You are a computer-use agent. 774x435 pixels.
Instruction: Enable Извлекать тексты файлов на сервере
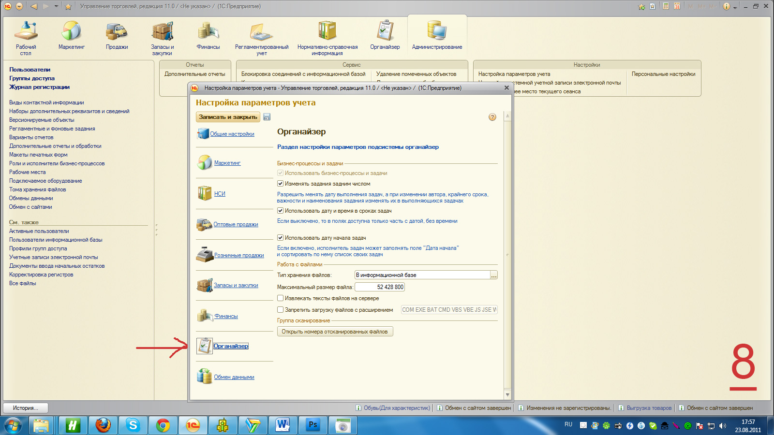[280, 298]
